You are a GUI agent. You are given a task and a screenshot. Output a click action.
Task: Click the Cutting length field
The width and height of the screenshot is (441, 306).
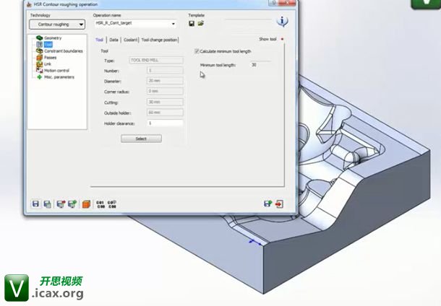[165, 102]
